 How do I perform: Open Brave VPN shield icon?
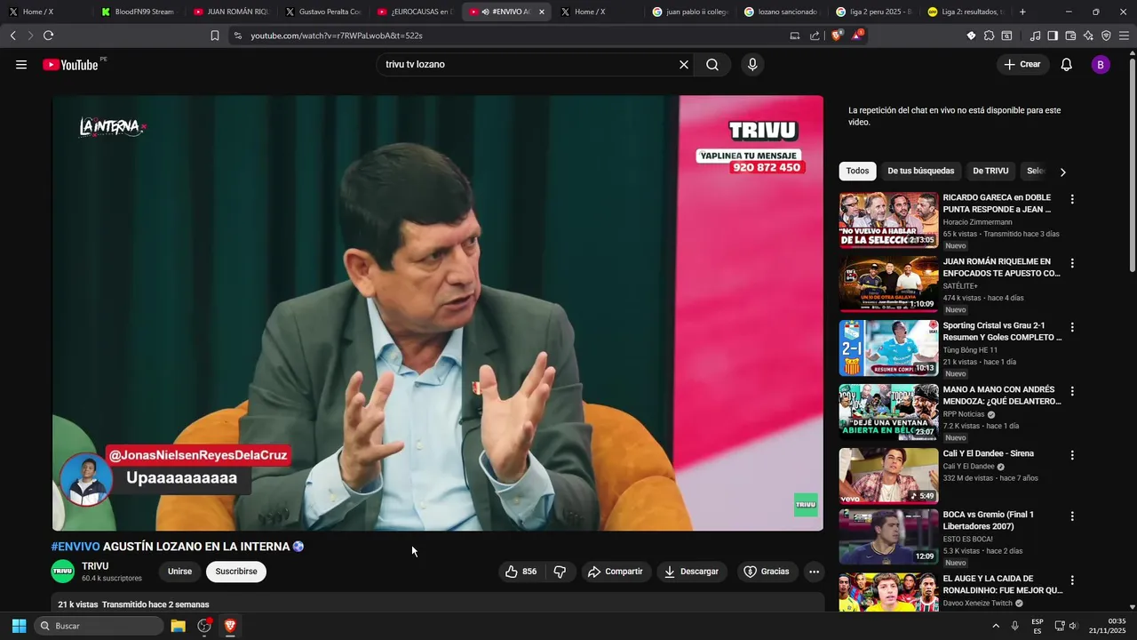1106,36
